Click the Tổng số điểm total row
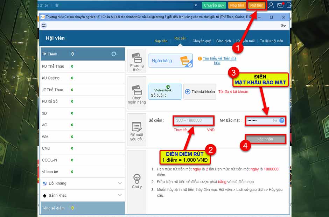 pos(83,208)
